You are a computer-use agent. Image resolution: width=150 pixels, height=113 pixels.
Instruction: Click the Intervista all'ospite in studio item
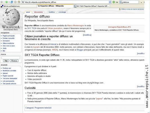point(39,76)
